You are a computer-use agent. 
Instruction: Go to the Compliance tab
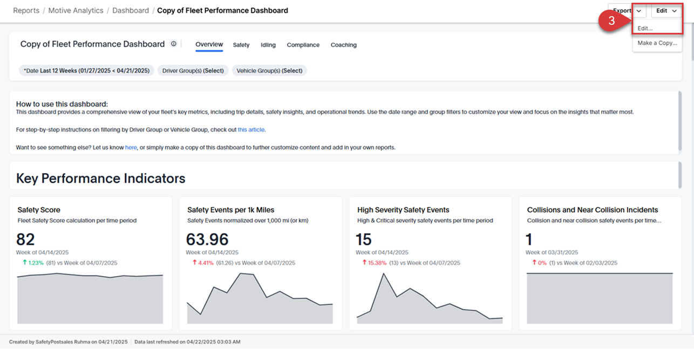(303, 45)
